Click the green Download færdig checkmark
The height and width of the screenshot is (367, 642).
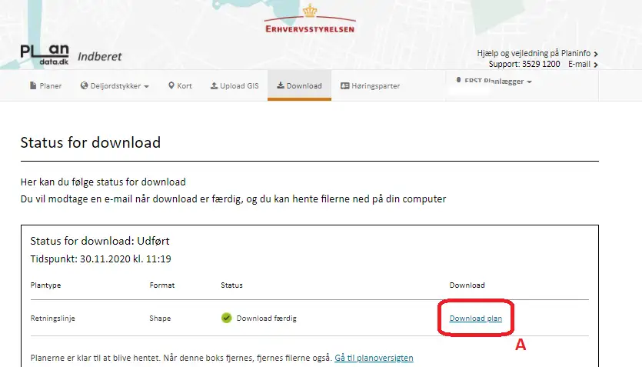point(226,318)
